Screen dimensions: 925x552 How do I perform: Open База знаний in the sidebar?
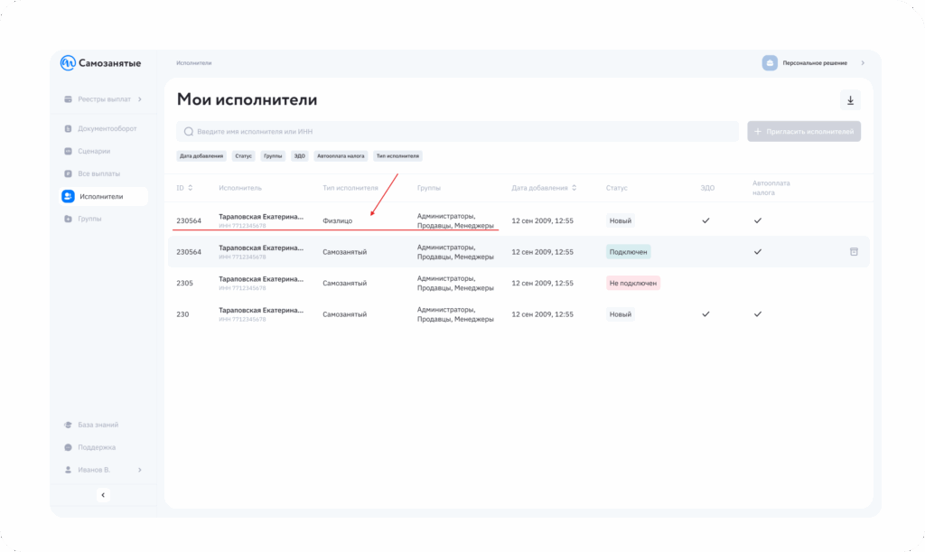tap(98, 425)
